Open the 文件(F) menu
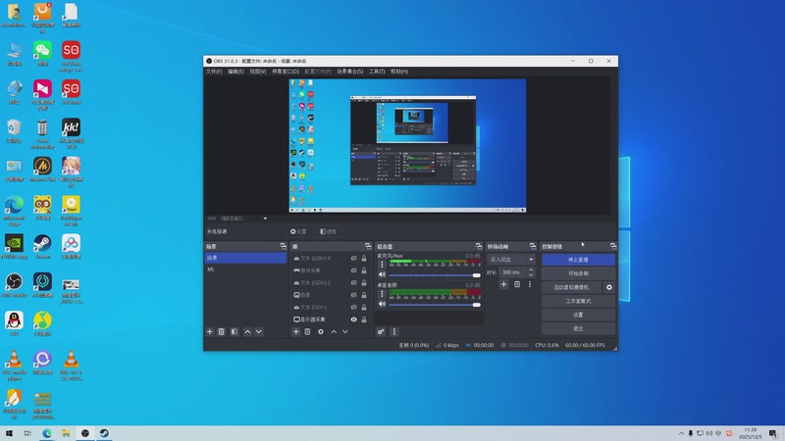Screen dimensions: 785x441 click(214, 72)
